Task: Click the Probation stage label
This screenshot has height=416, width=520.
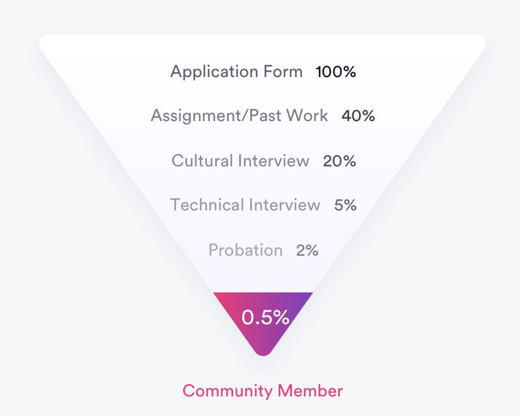Action: (245, 250)
